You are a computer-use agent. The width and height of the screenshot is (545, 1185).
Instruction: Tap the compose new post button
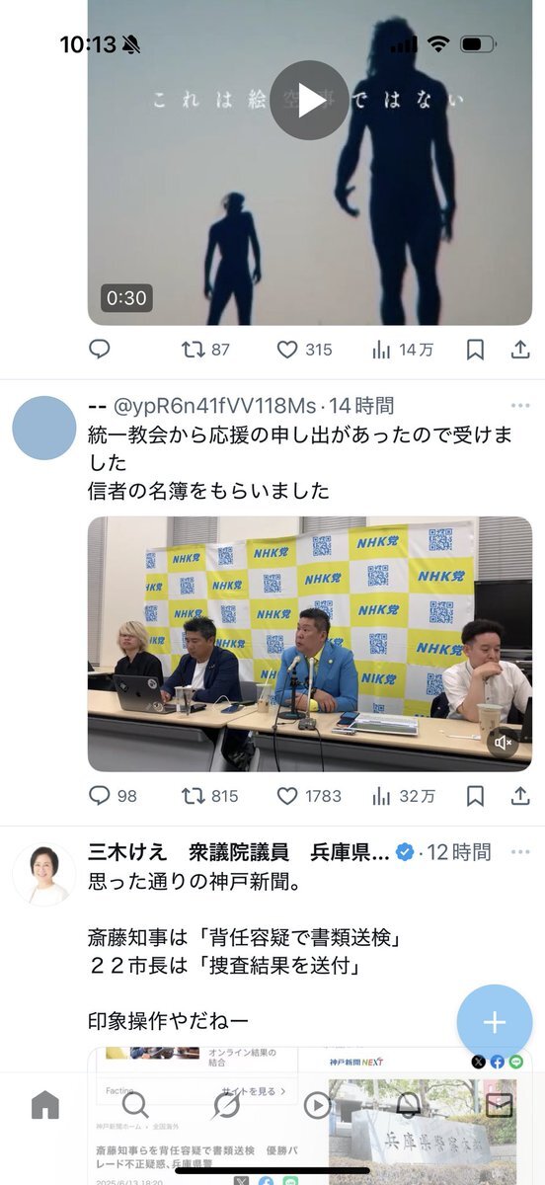(495, 1022)
